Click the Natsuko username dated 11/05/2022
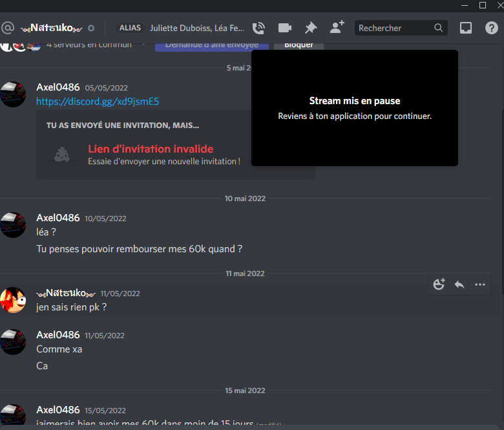The image size is (504, 430). click(x=66, y=293)
